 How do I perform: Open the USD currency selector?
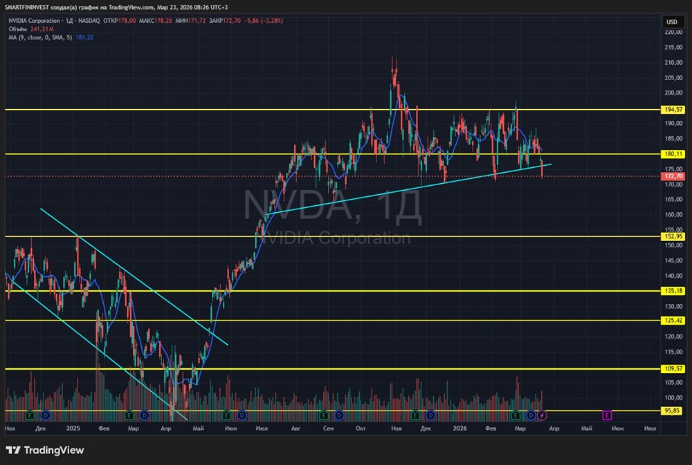pyautogui.click(x=672, y=21)
